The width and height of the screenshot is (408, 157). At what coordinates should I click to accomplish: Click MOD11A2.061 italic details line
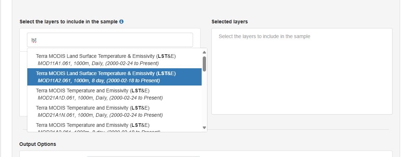point(98,80)
